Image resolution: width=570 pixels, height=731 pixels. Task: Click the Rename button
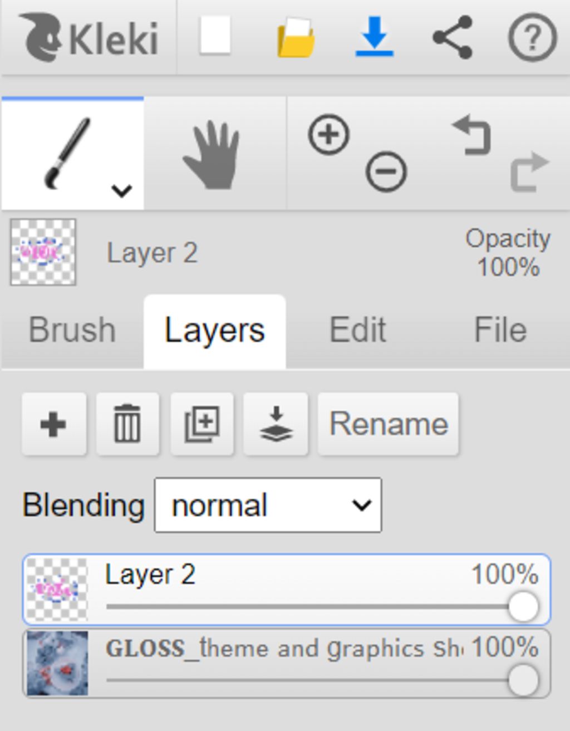pos(389,424)
